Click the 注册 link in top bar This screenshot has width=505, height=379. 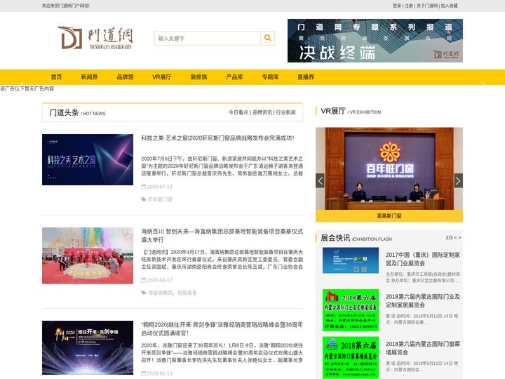tap(409, 6)
